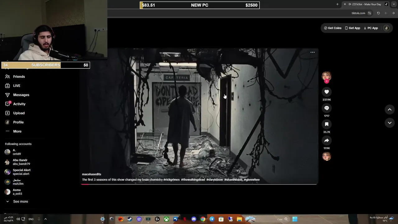Open Profile in the sidebar
Image resolution: width=398 pixels, height=224 pixels.
click(14, 122)
